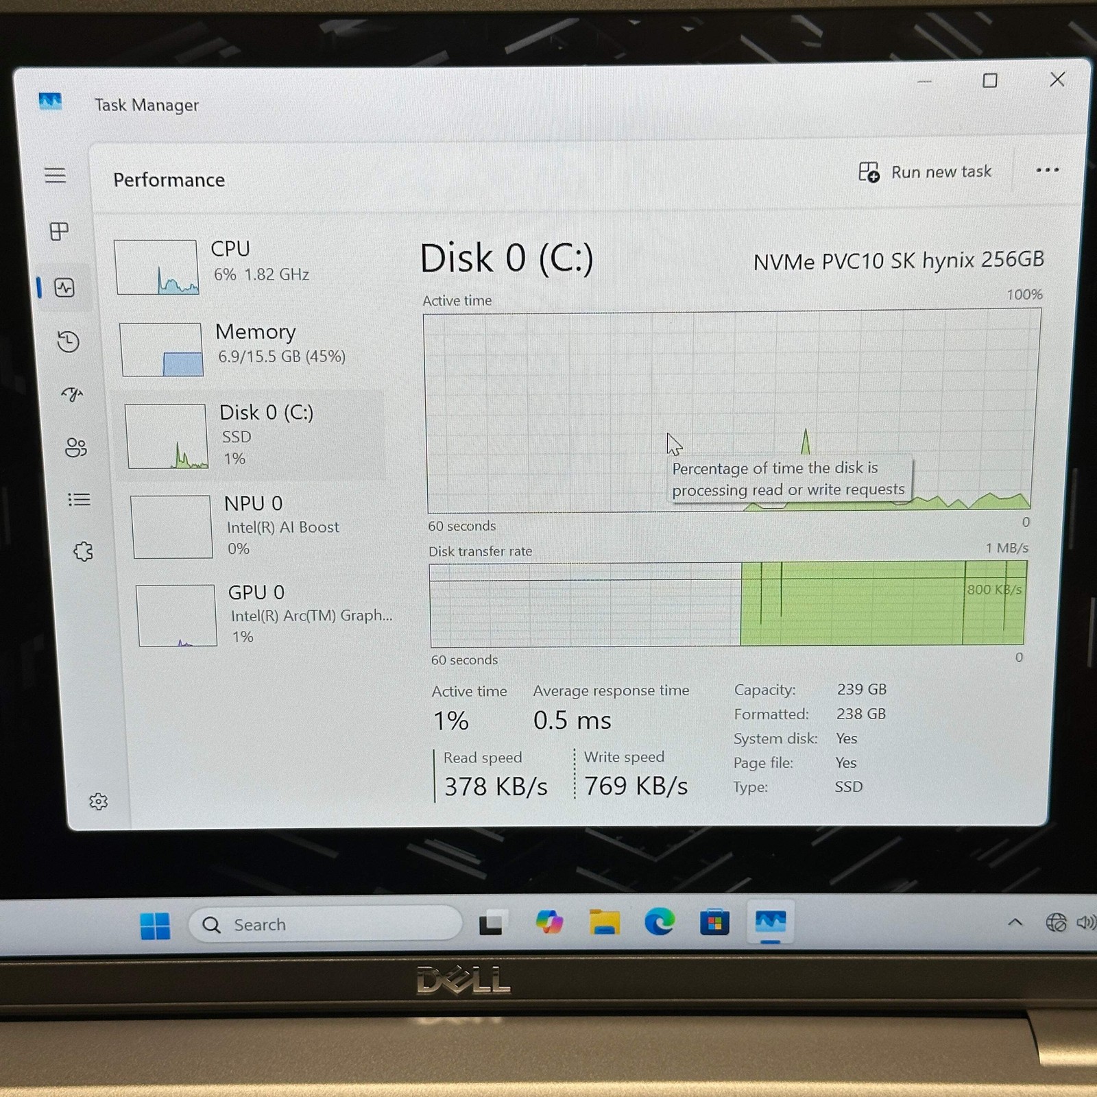The width and height of the screenshot is (1097, 1097).
Task: Launch Microsoft Edge from the taskbar
Action: coord(660,922)
